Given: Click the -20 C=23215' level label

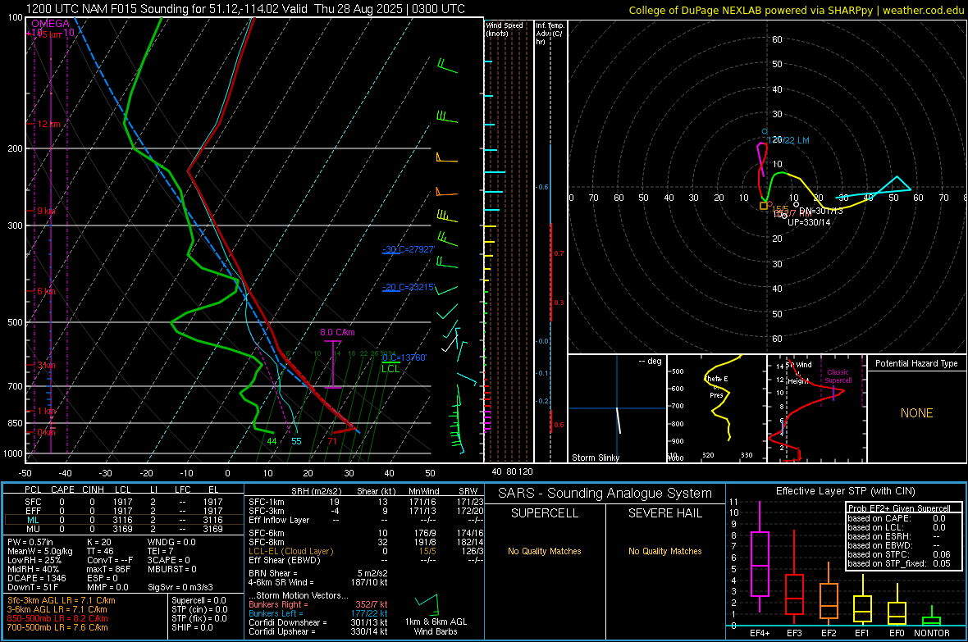Looking at the screenshot, I should pos(409,287).
